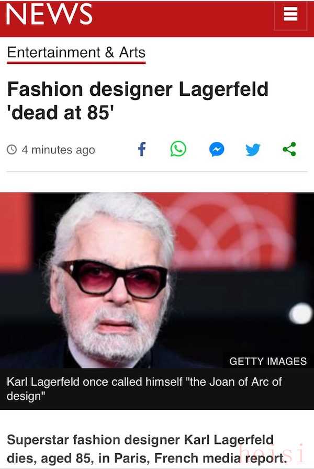Click the bold intro paragraph about Paris

pos(147,449)
